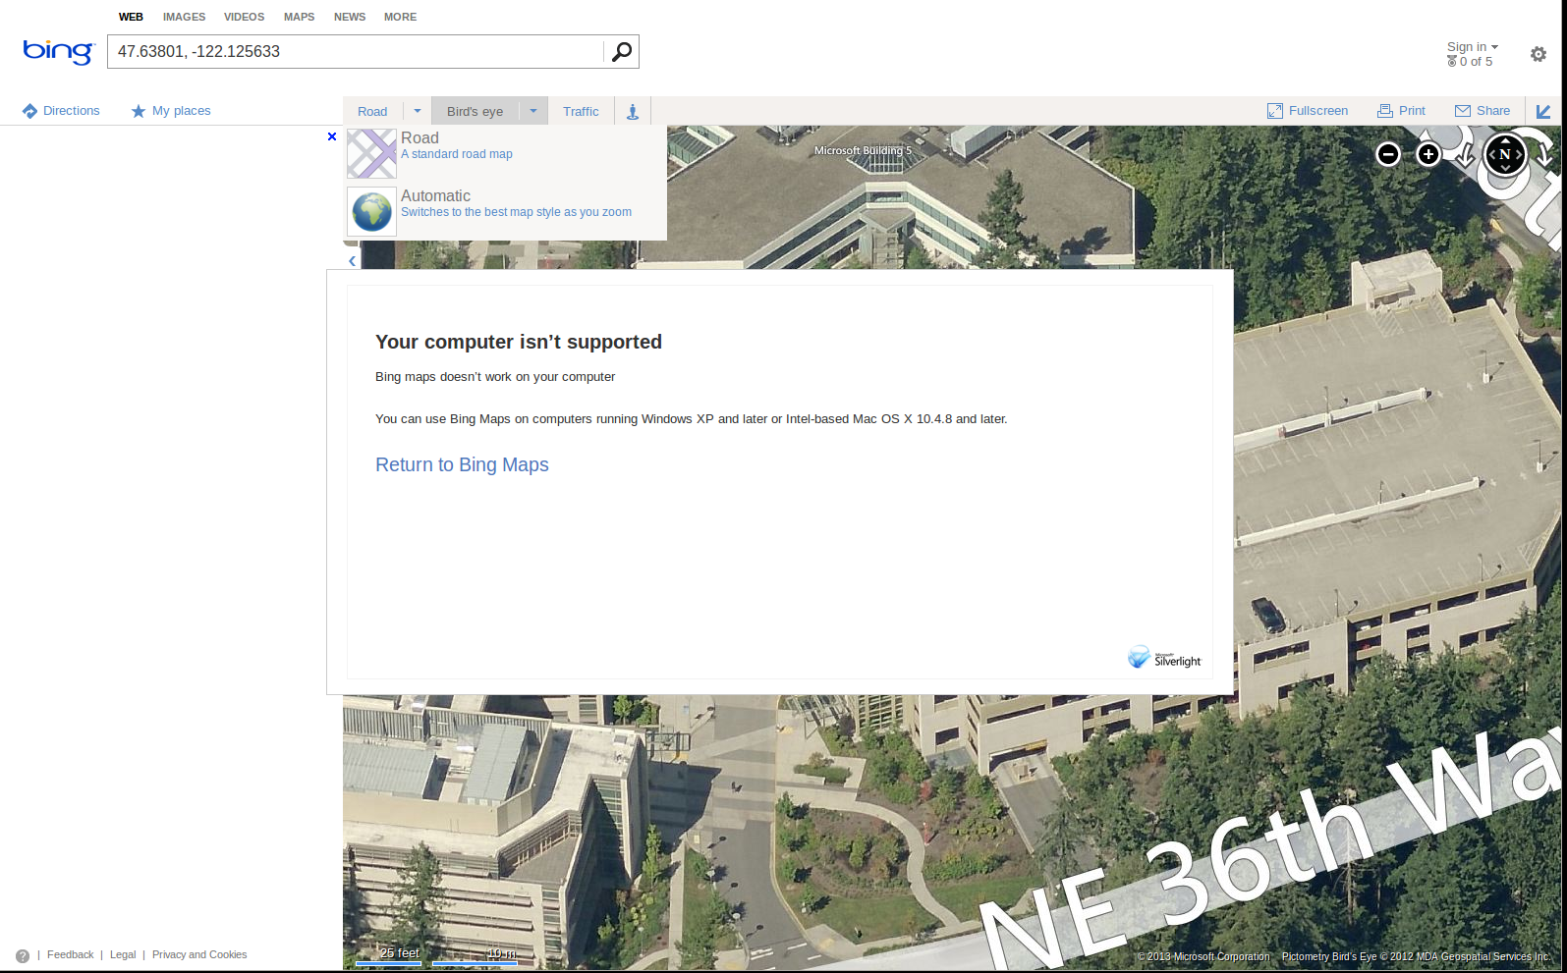Pan map right on compass
Viewport: 1567px width, 973px height.
coord(1519,154)
